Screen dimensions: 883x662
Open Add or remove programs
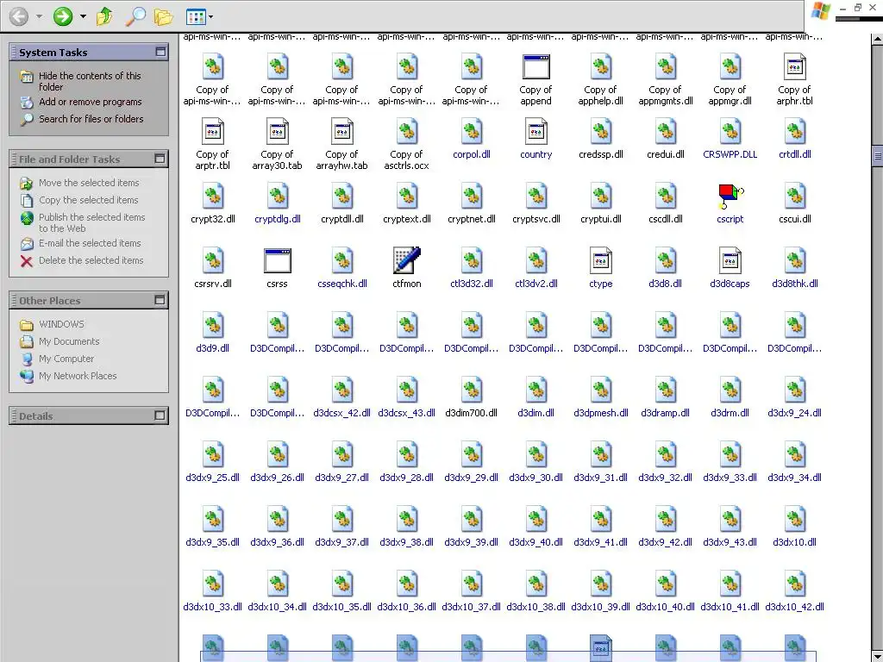pyautogui.click(x=90, y=102)
